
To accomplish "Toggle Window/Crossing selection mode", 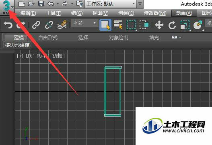I will pyautogui.click(x=144, y=25).
